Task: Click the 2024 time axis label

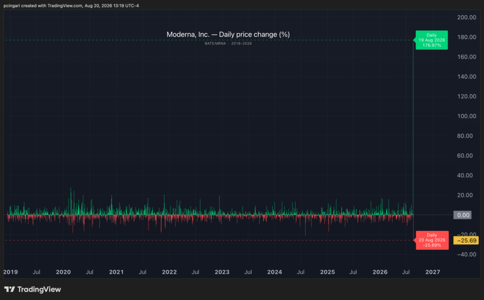Action: point(275,272)
